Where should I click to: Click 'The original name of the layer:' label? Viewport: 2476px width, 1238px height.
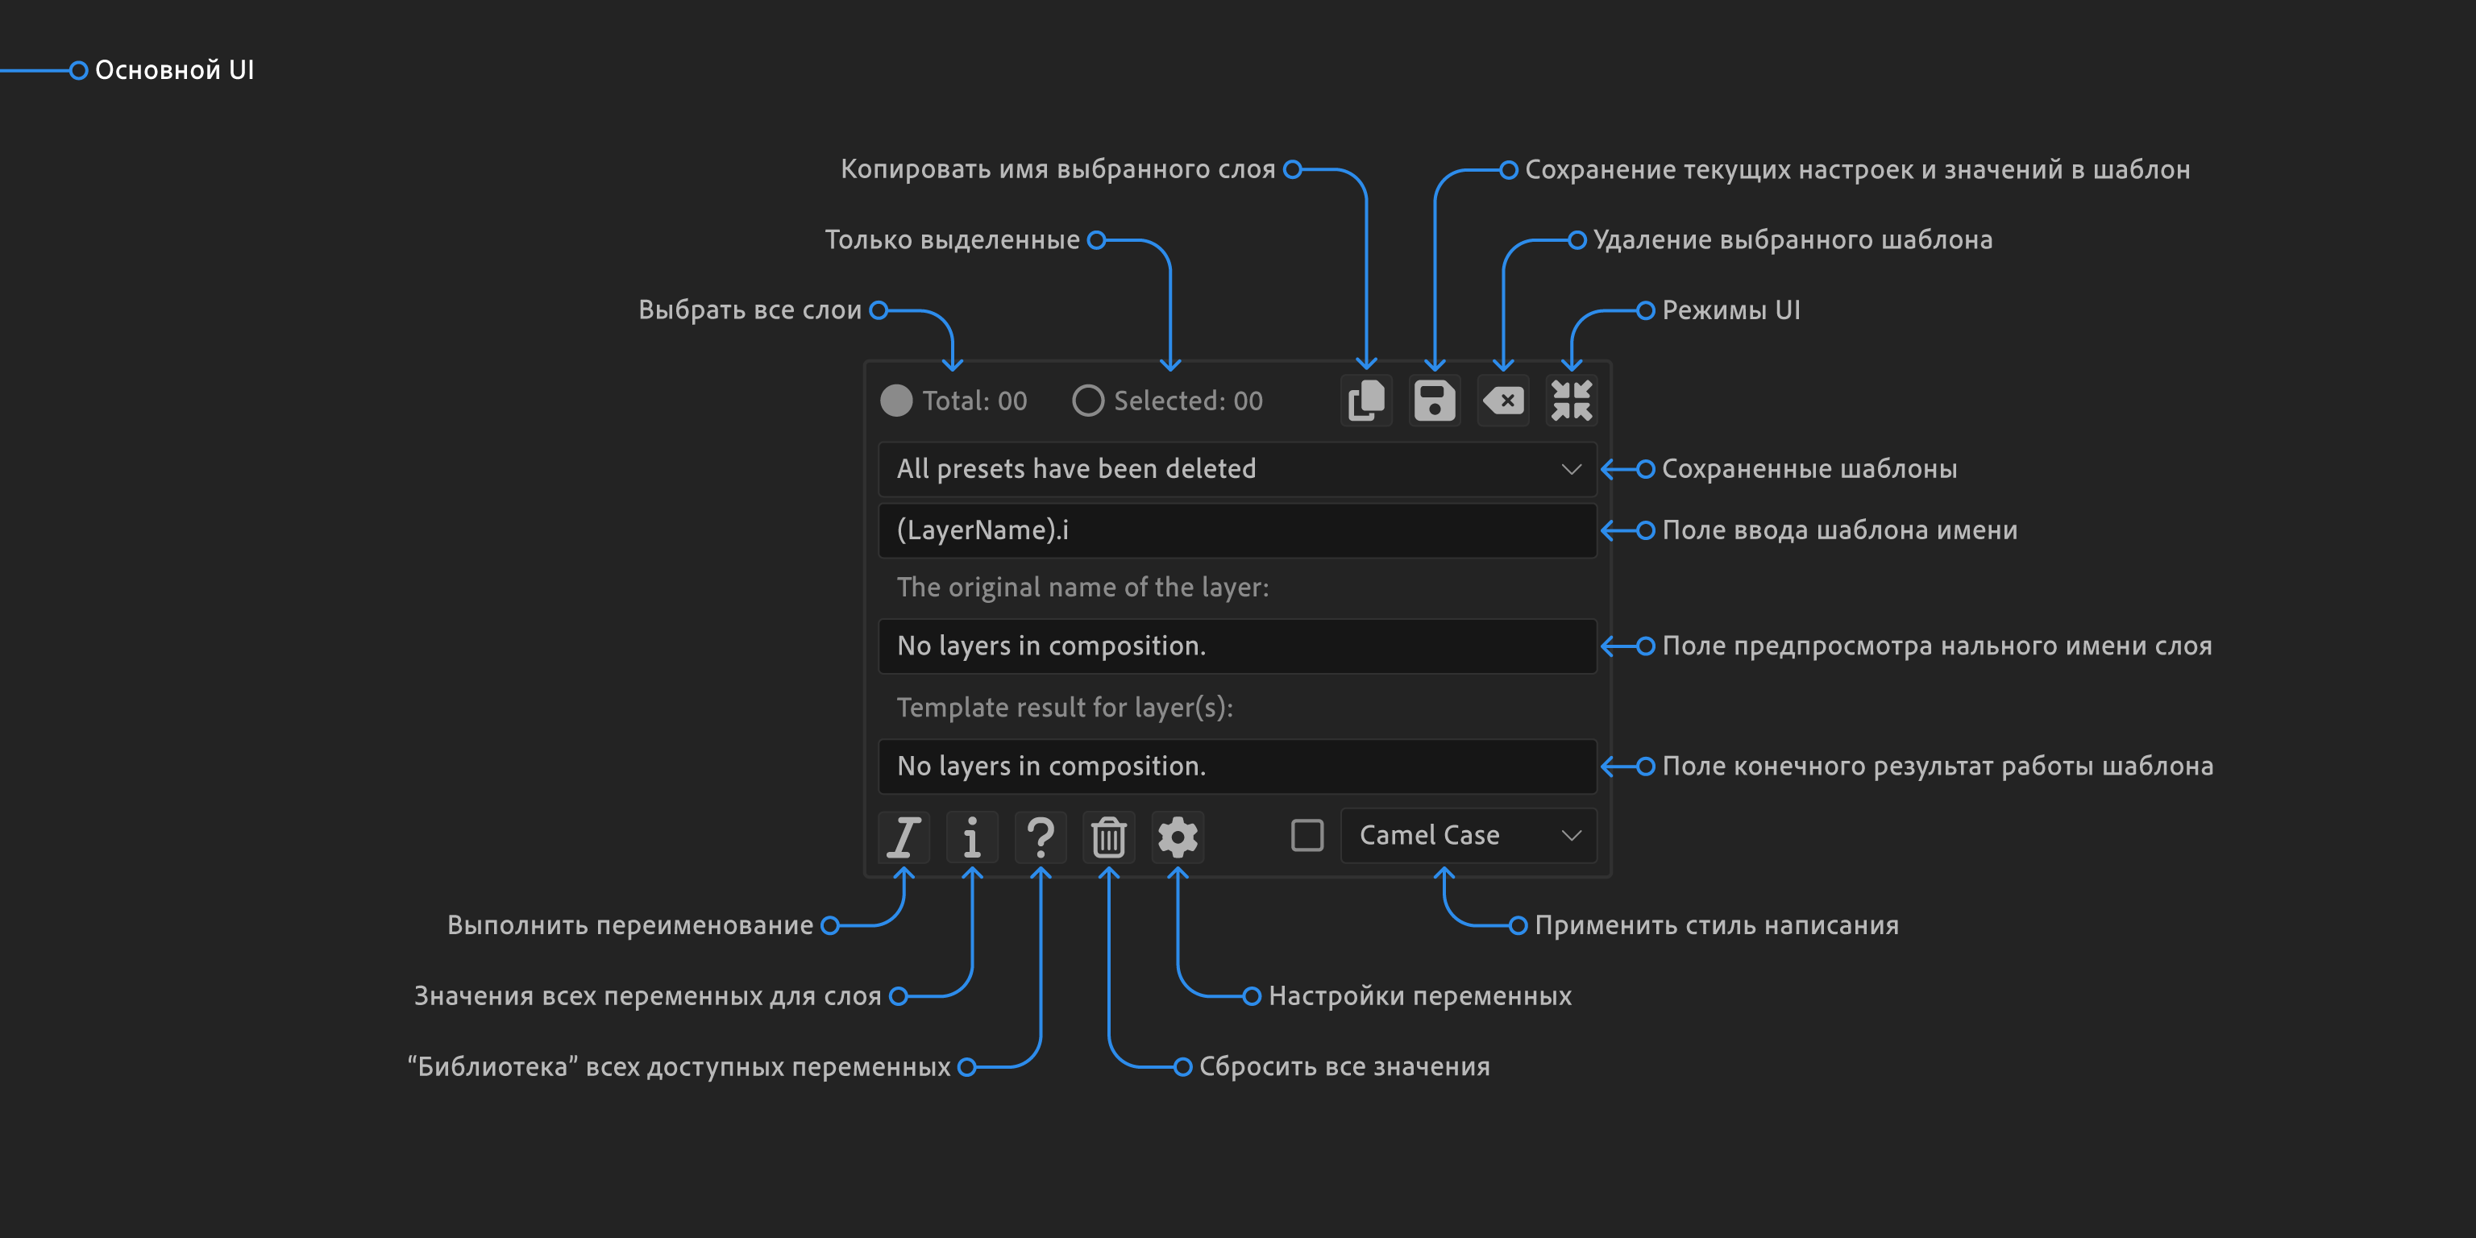(x=1082, y=588)
